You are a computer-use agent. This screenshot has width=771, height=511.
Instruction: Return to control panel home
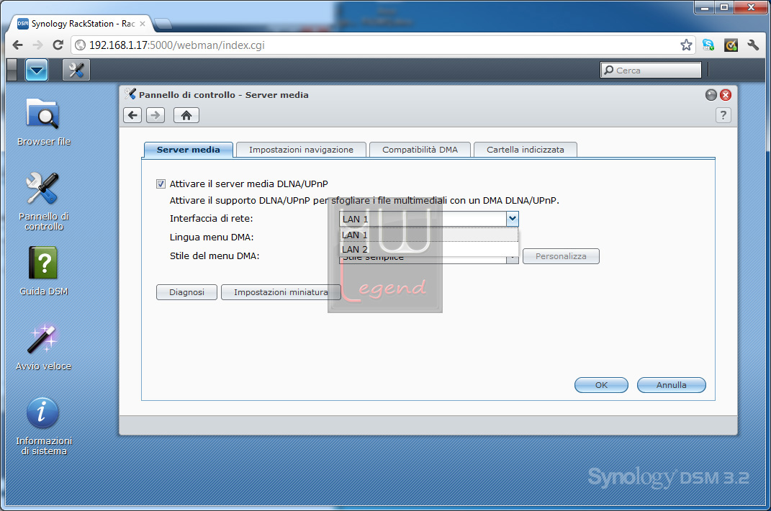[x=186, y=115]
